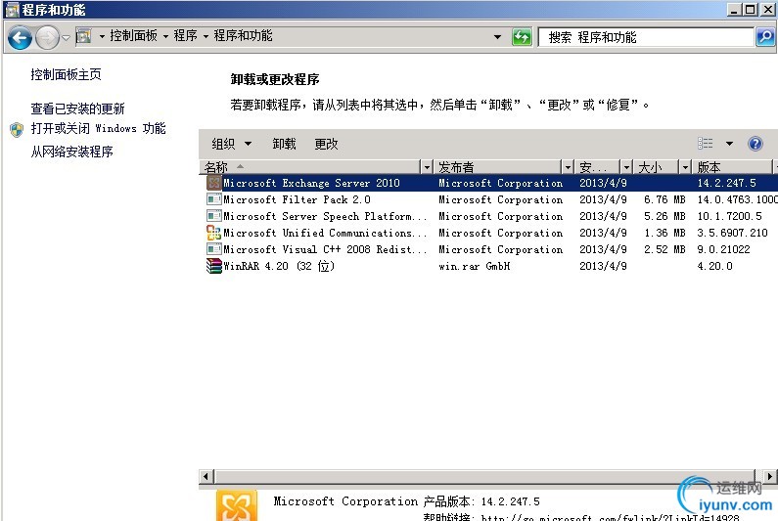Viewport: 778px width, 521px height.
Task: Click 控制面板 in the address breadcrumb
Action: pos(133,36)
